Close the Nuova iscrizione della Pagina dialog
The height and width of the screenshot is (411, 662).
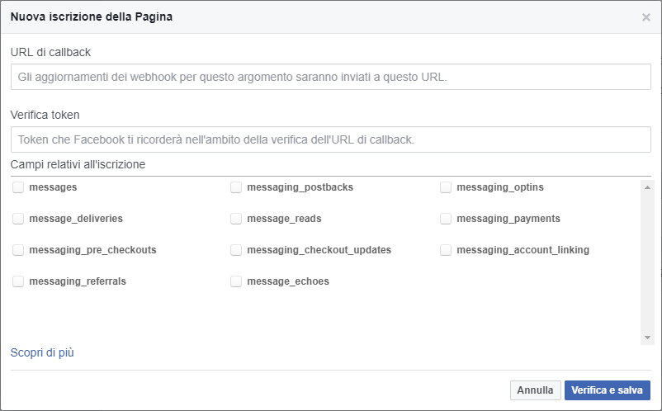coord(646,17)
